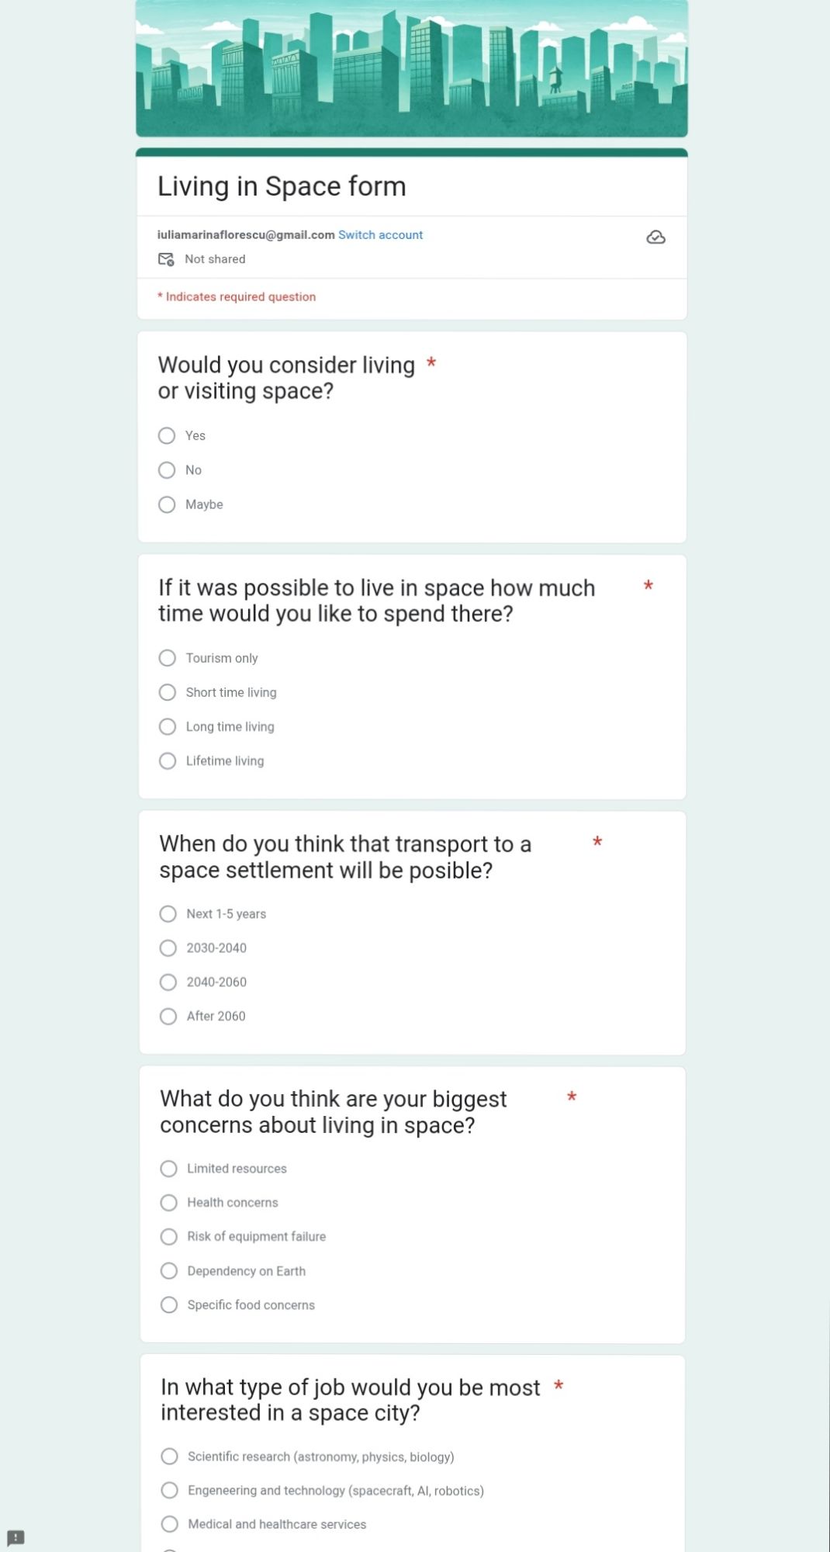The height and width of the screenshot is (1552, 830).
Task: Choose Next 1-5 years option
Action: [168, 914]
